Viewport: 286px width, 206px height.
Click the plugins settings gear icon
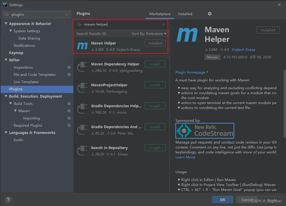point(210,14)
